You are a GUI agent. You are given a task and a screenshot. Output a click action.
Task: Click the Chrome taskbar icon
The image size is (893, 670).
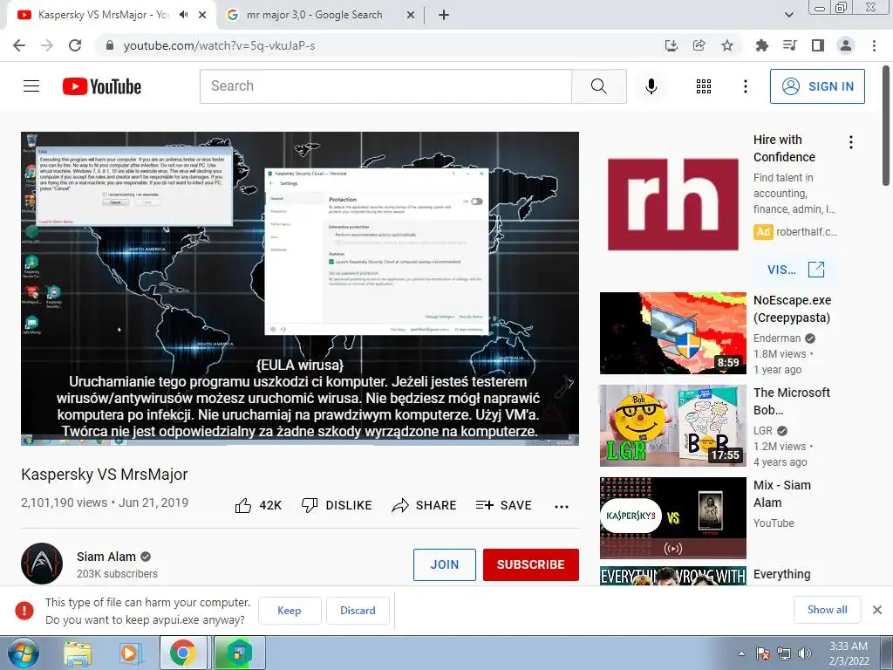point(183,653)
